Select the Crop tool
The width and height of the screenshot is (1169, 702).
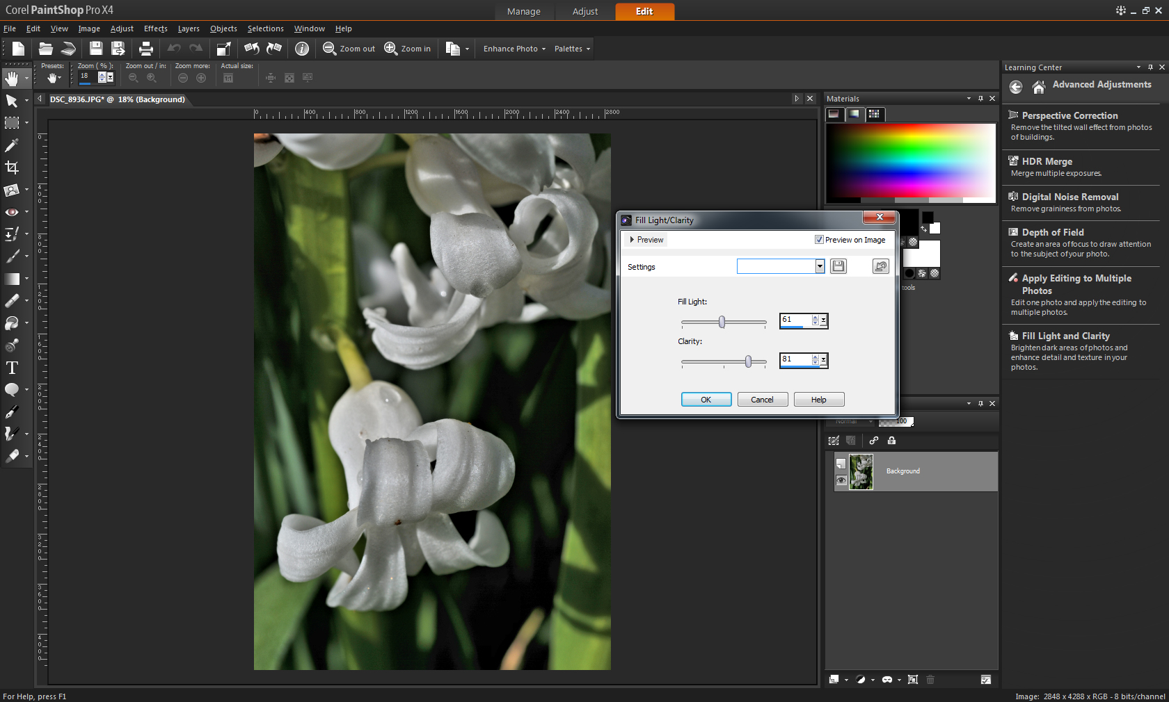12,168
